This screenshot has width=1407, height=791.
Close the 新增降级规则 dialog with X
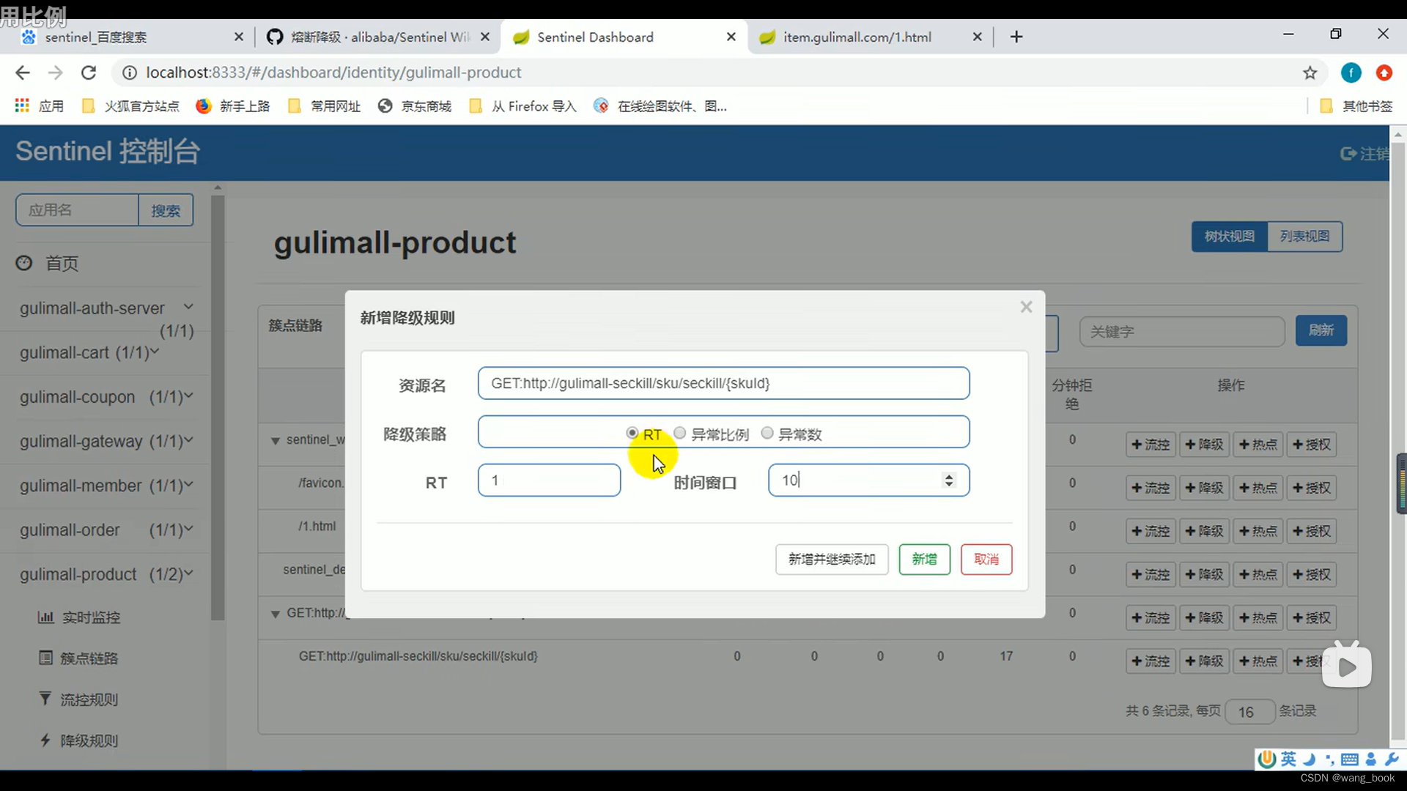coord(1026,307)
